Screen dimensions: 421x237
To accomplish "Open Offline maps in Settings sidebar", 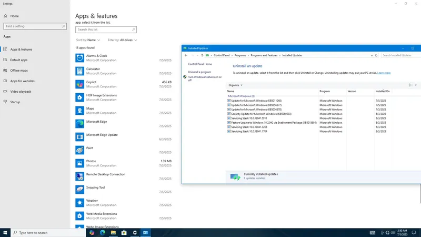I will 19,71.
